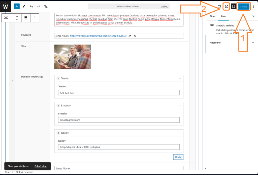
Task: Open the document overview list icon
Action: 46,6
